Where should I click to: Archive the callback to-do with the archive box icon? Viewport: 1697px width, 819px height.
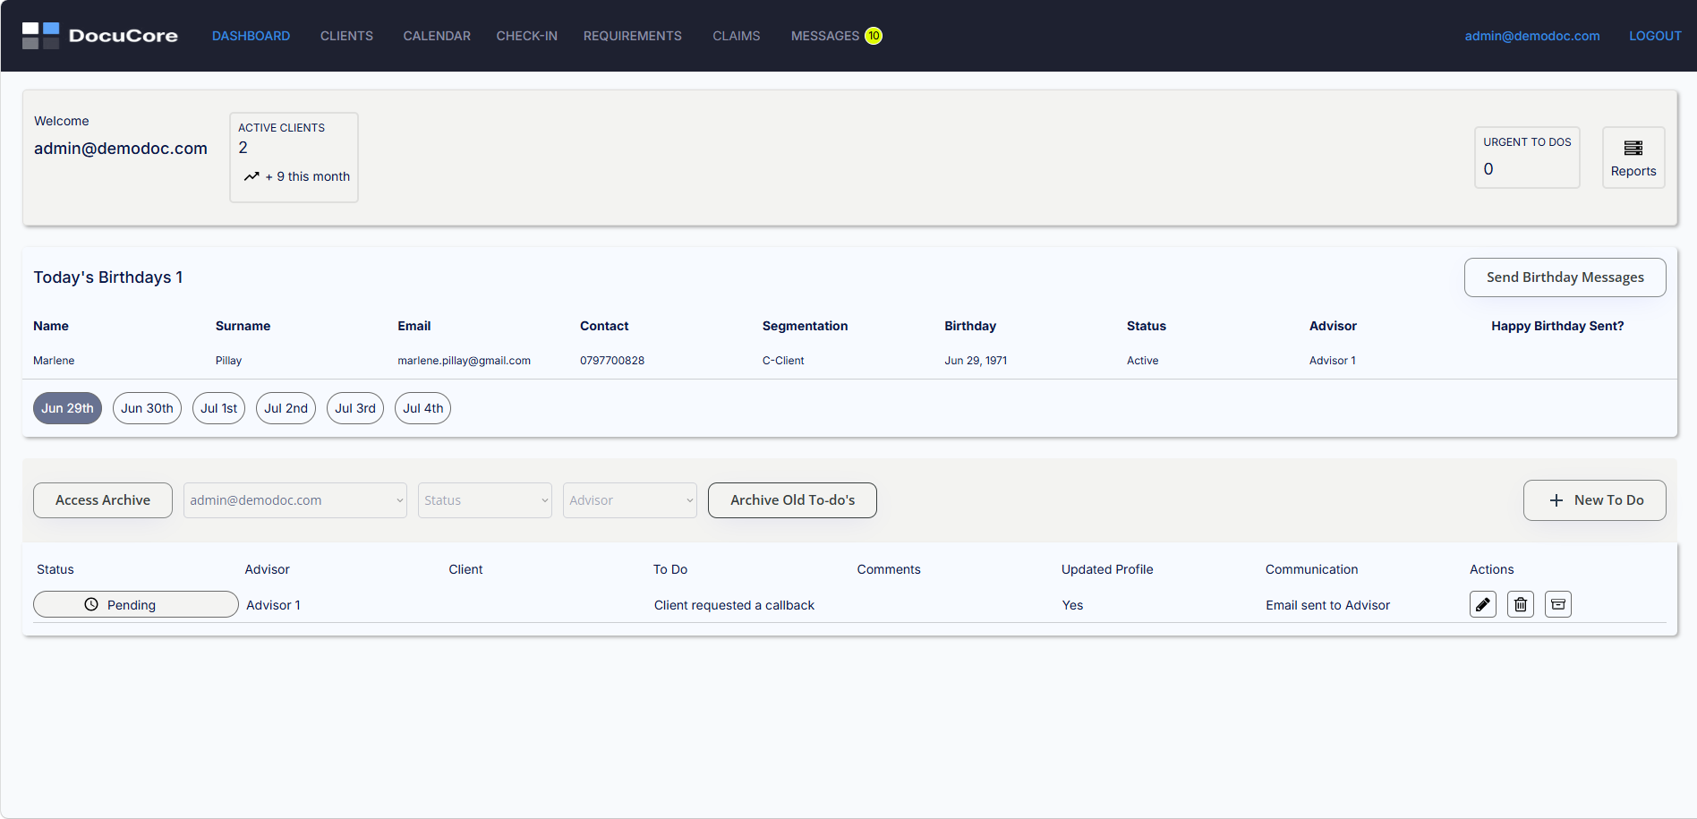click(1558, 605)
